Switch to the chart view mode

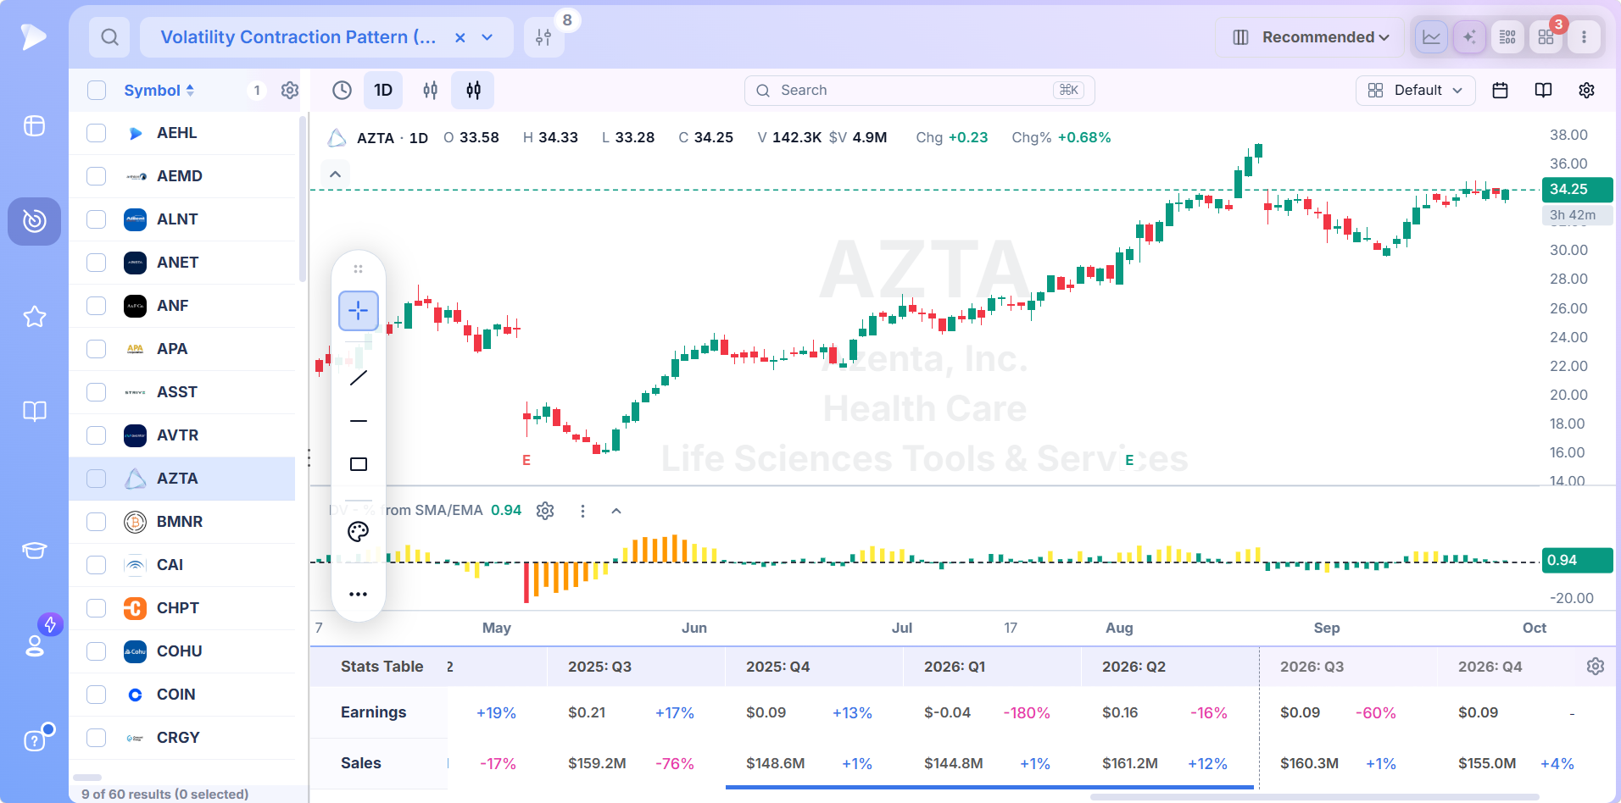(1431, 37)
